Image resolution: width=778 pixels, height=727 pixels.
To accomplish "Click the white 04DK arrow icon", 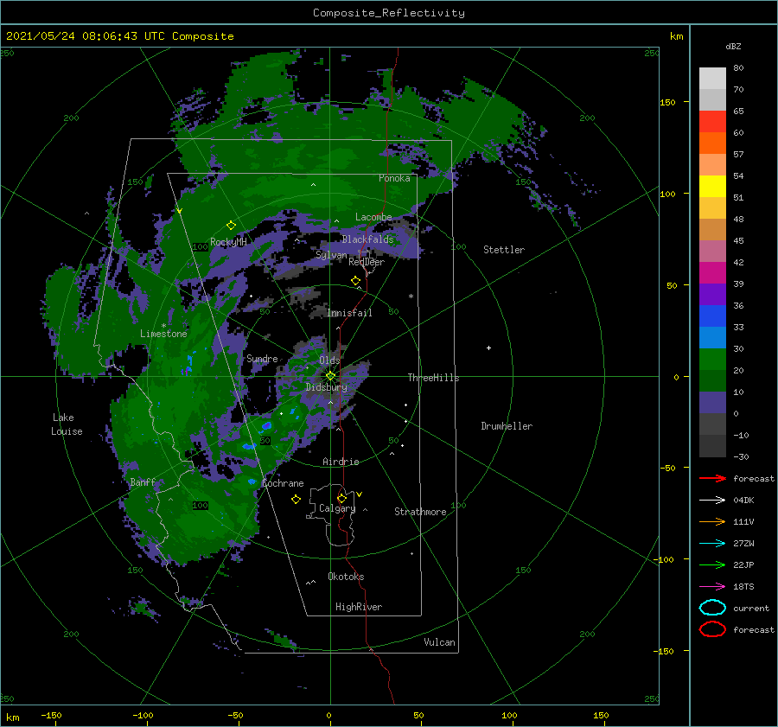I will pyautogui.click(x=712, y=501).
